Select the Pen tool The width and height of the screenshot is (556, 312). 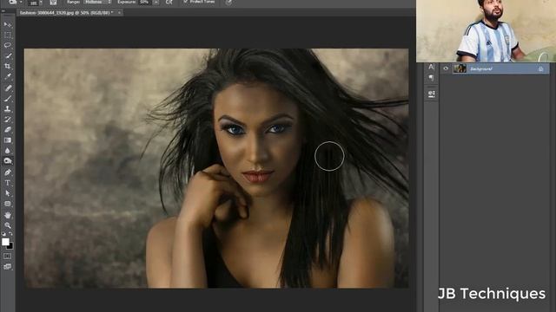coord(8,172)
